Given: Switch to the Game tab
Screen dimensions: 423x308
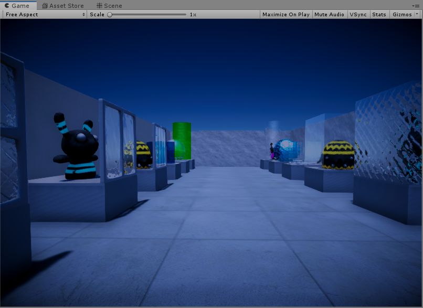Looking at the screenshot, I should click(x=18, y=6).
